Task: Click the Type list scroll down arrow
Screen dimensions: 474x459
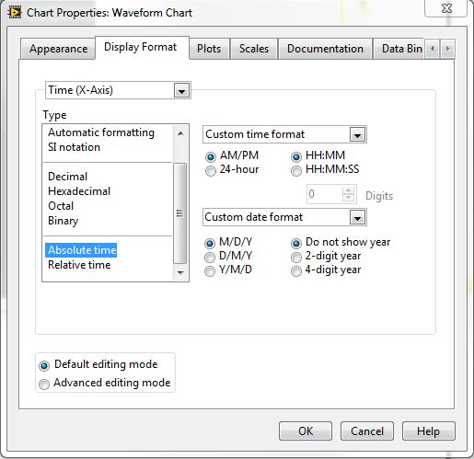Action: 180,272
